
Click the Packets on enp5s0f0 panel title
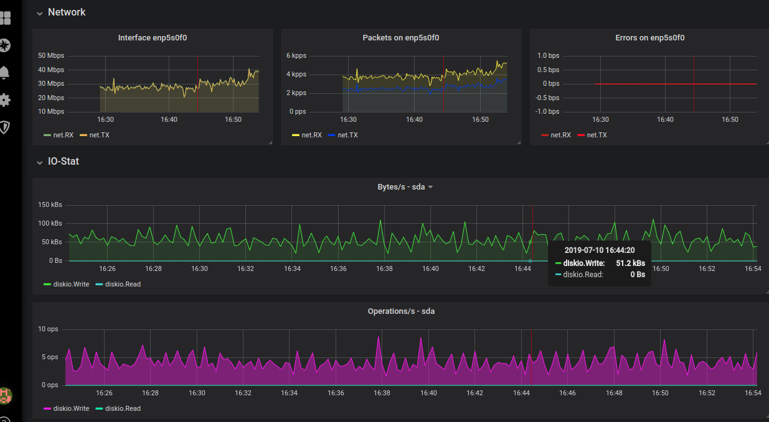coord(401,37)
